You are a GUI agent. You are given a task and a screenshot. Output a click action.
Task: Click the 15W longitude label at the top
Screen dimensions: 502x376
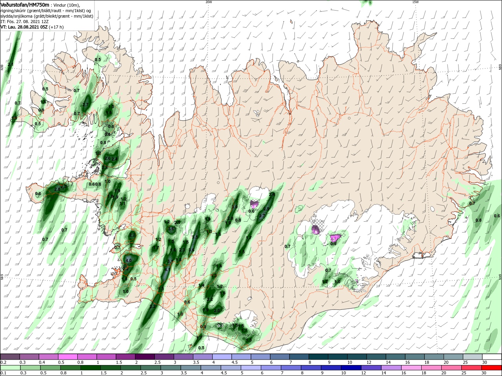point(415,2)
